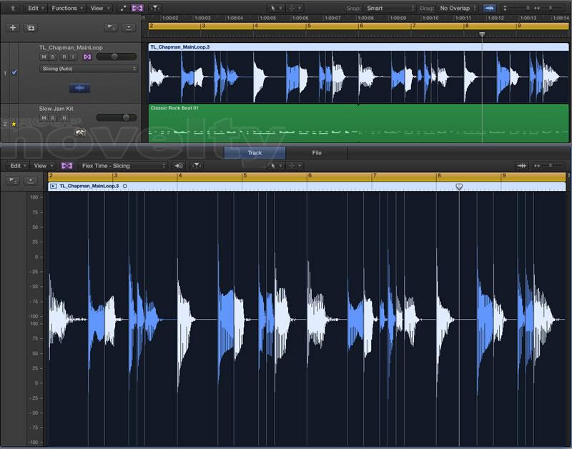Image resolution: width=572 pixels, height=449 pixels.
Task: Click Flex icon on TL_Chapman_MainLoop track
Action: coord(87,56)
